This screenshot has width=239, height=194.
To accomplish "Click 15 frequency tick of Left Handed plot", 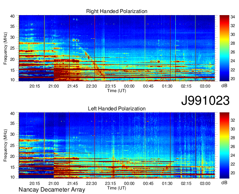I will 13,168.
